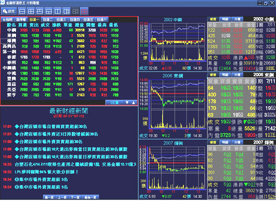Viewport: 276px width, 201px height.
Task: Select the two-column vertical split layout icon
Action: click(58, 11)
